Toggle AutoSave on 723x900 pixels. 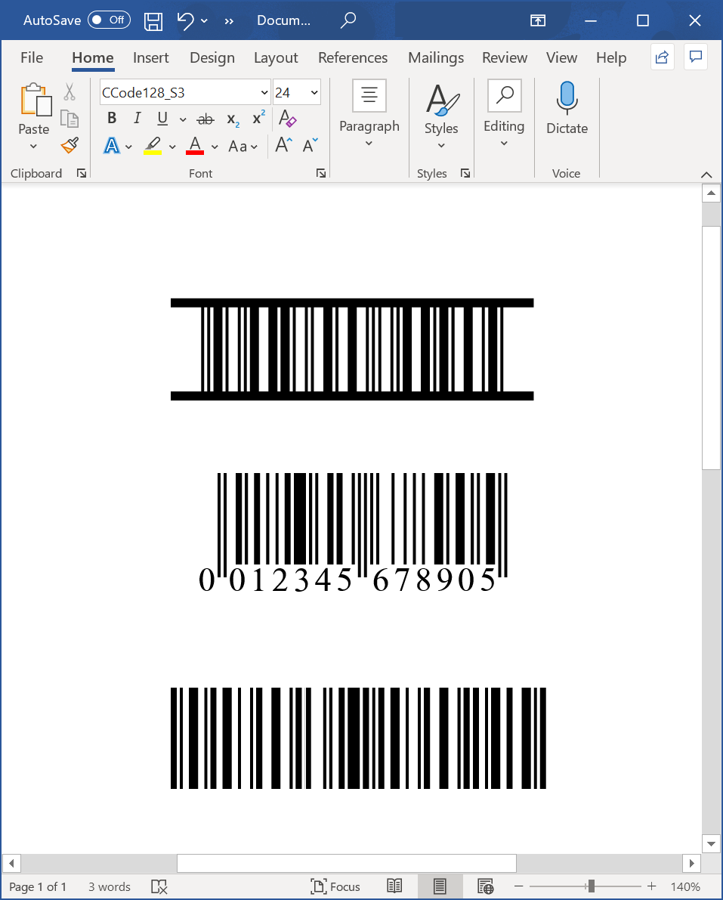pos(107,20)
